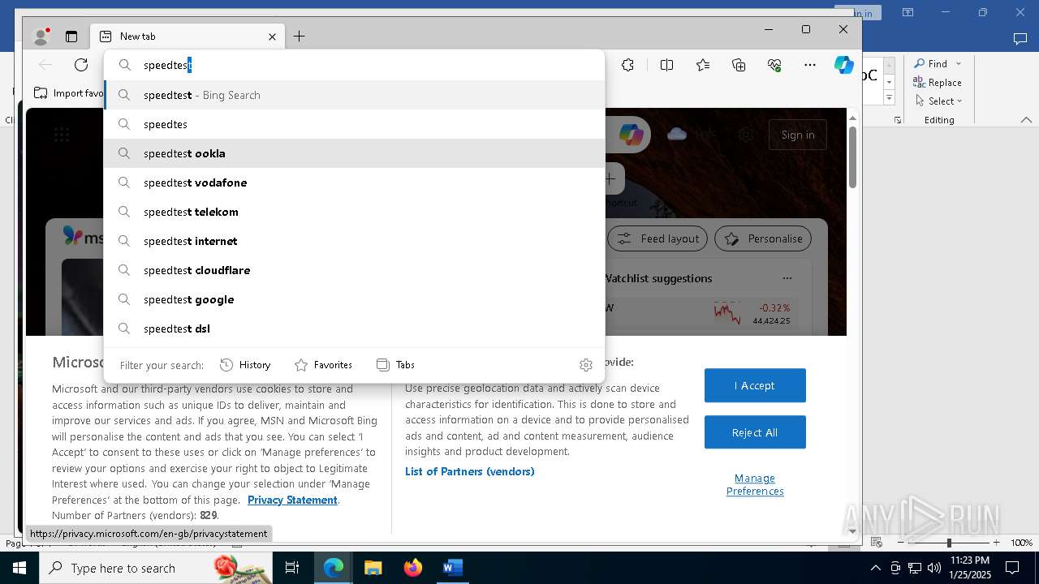Open the tab actions menu icon
This screenshot has width=1039, height=584.
tap(71, 36)
